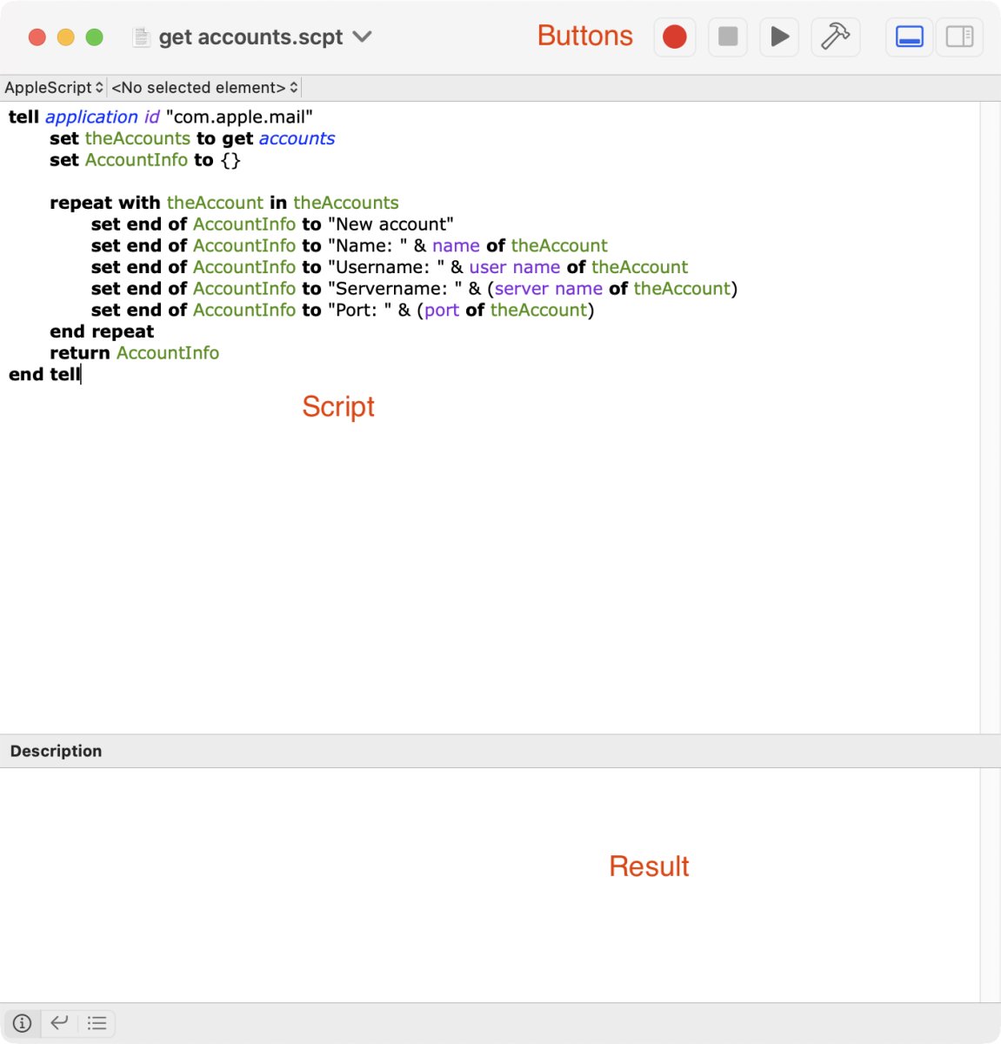Toggle the side accessory view panel

pos(959,37)
